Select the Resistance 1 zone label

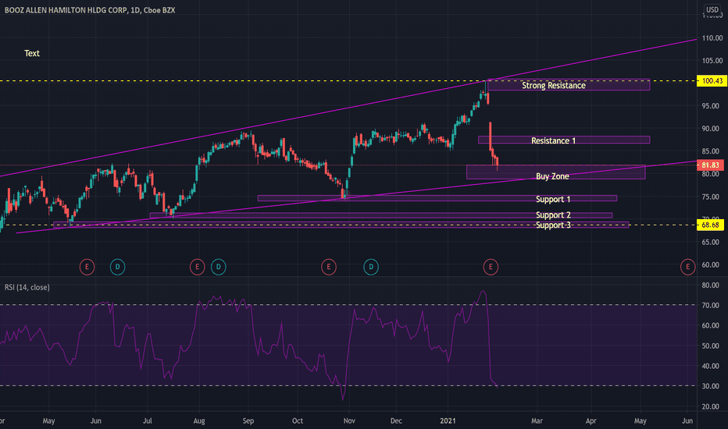[554, 140]
